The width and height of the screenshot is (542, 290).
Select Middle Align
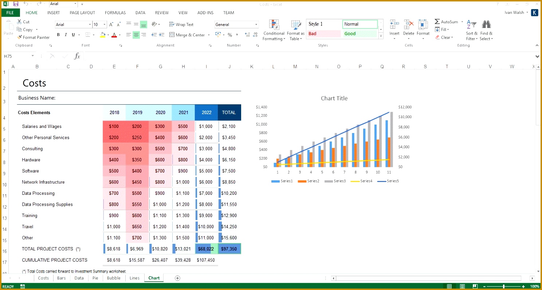(136, 24)
